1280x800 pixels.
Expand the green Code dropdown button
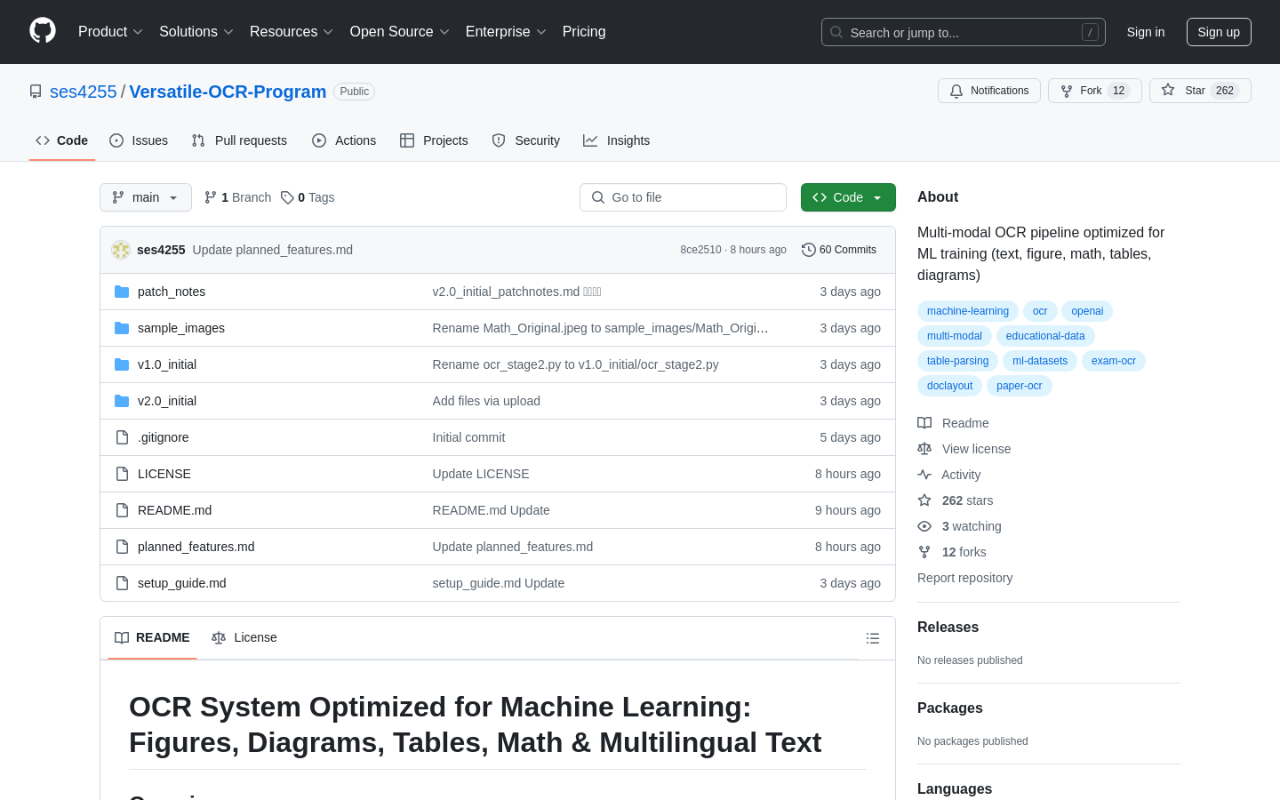848,197
